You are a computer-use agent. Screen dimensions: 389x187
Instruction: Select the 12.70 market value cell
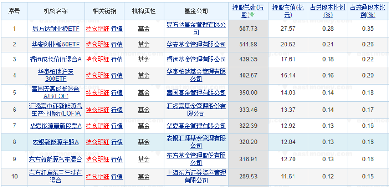click(288, 159)
